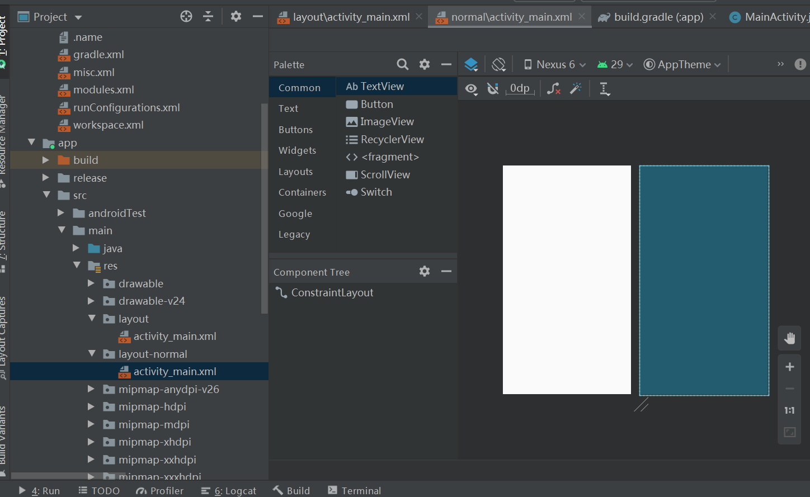This screenshot has width=810, height=497.
Task: Open the Build tool window
Action: (x=291, y=490)
